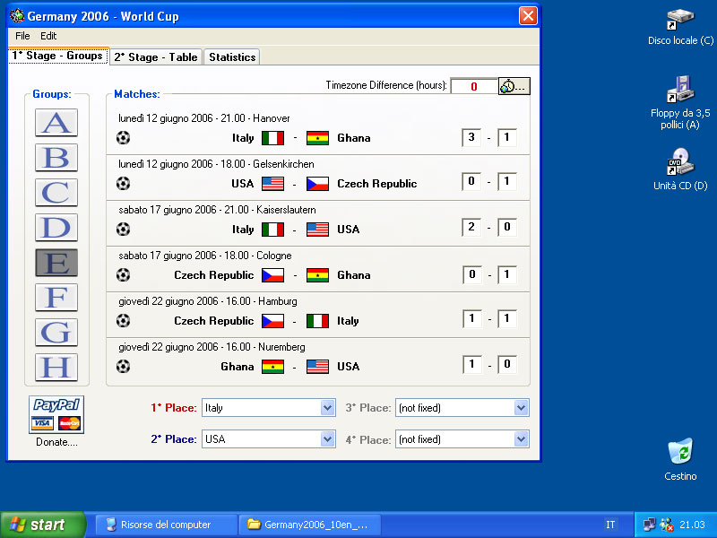717x538 pixels.
Task: Open the Windows start button
Action: (42, 525)
